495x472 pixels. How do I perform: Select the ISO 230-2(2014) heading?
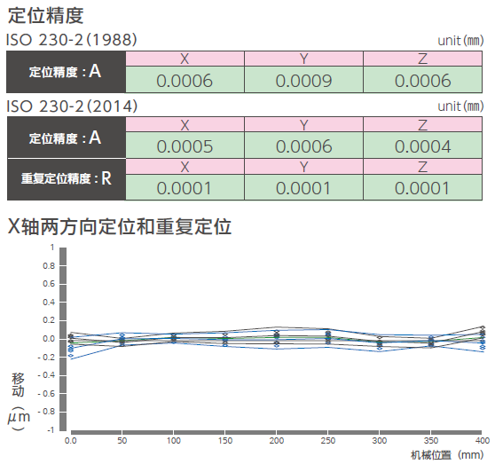(72, 106)
